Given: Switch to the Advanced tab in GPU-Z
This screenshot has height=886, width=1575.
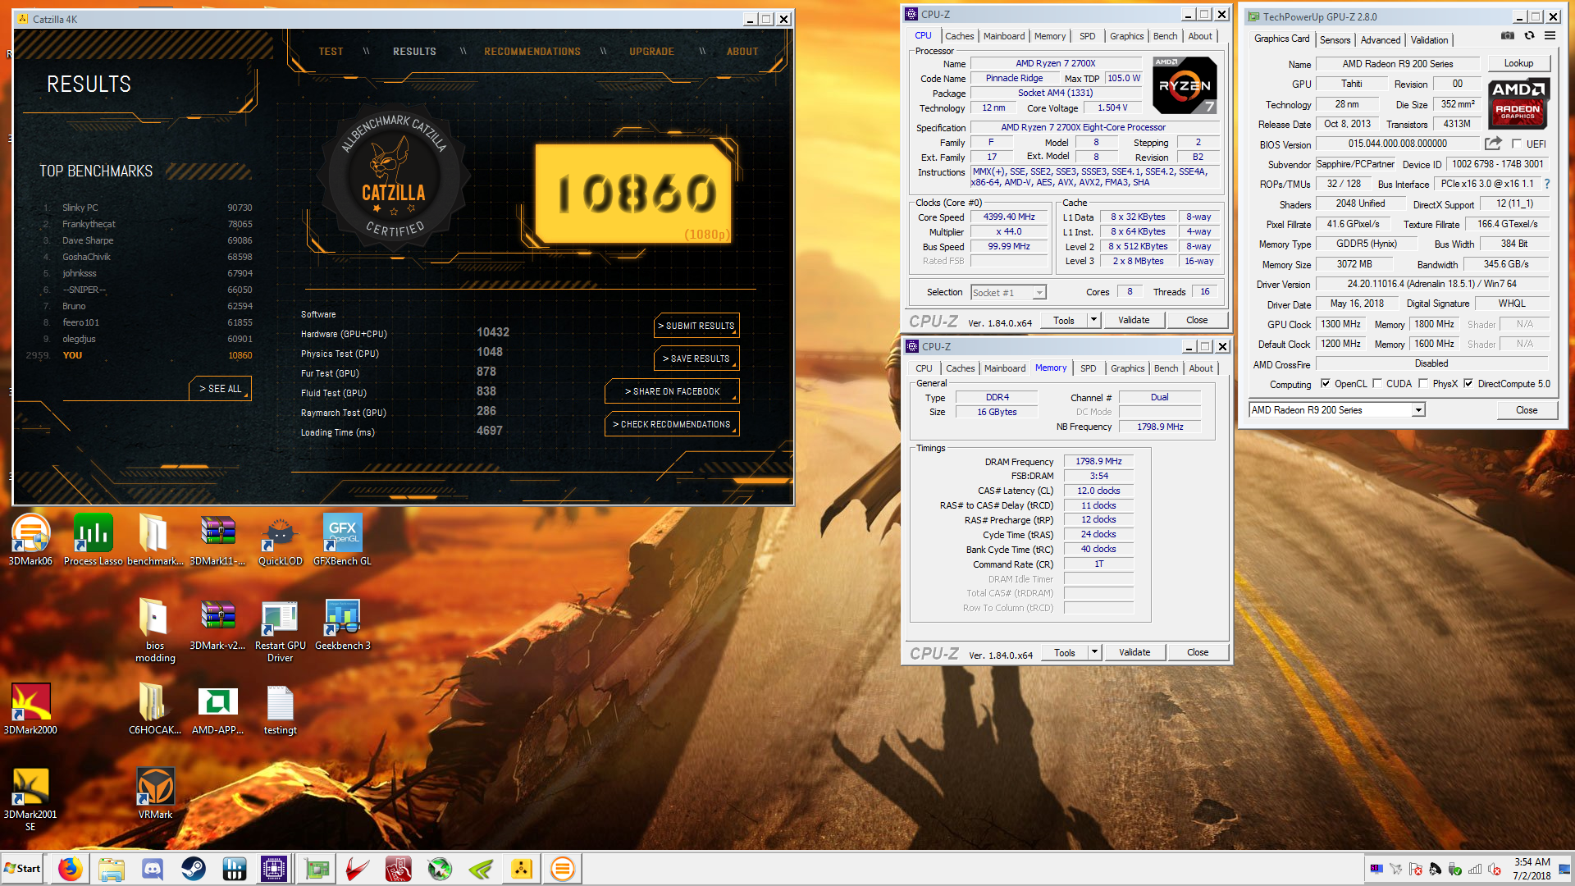Looking at the screenshot, I should (1381, 39).
